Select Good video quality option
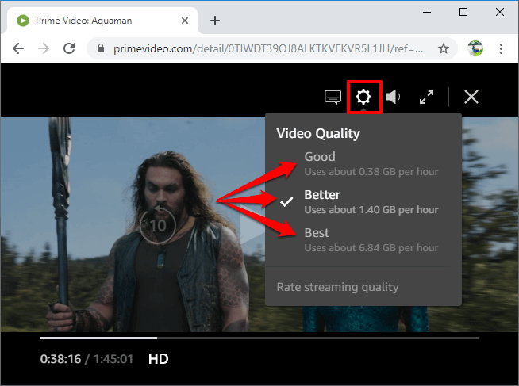Image resolution: width=519 pixels, height=386 pixels. [x=320, y=157]
